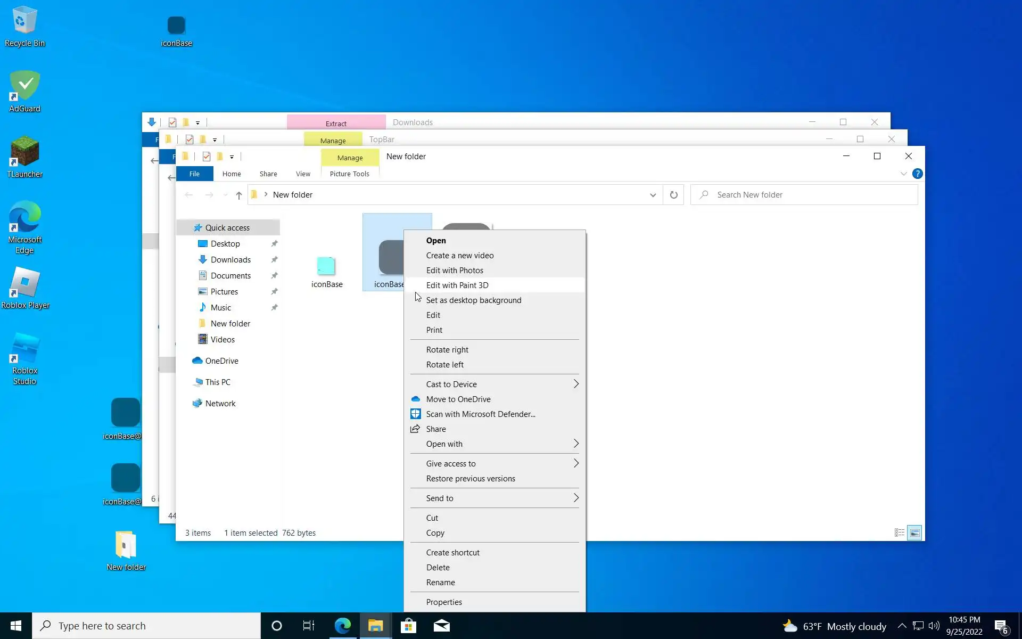Click Task View taskbar icon
The height and width of the screenshot is (639, 1022).
point(309,626)
